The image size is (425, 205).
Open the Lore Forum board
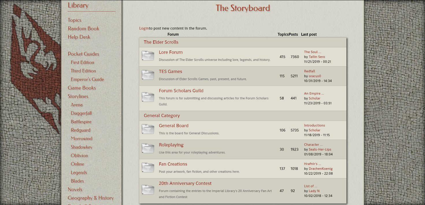(170, 52)
